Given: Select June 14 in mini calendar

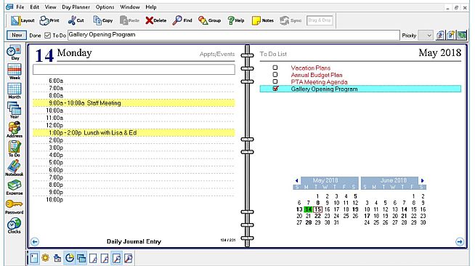Looking at the screenshot, I should [x=404, y=209].
